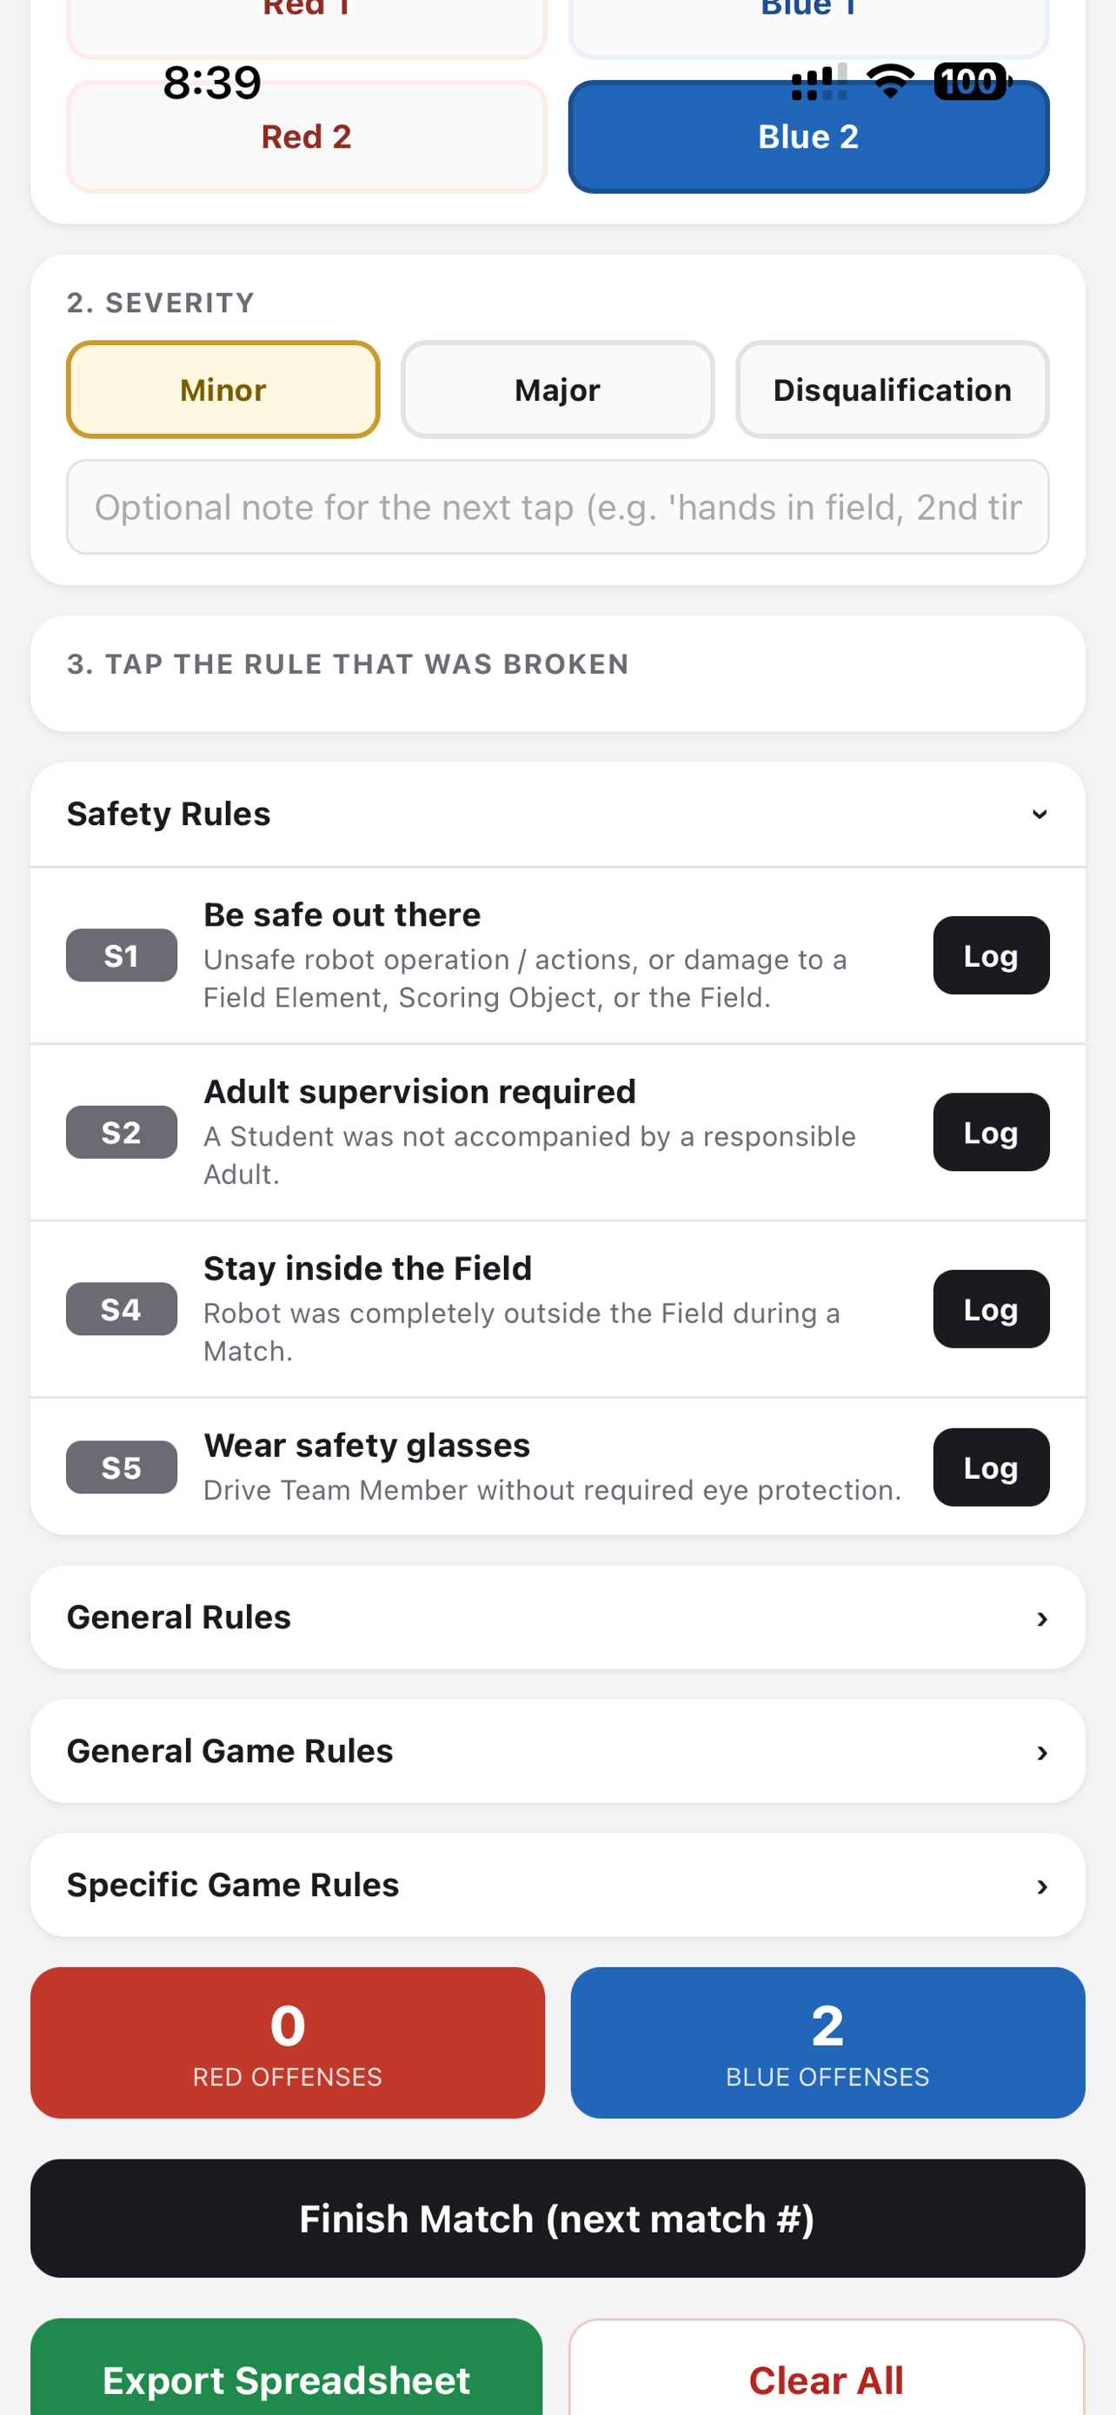Select Disqualification severity
Image resolution: width=1116 pixels, height=2415 pixels.
892,389
